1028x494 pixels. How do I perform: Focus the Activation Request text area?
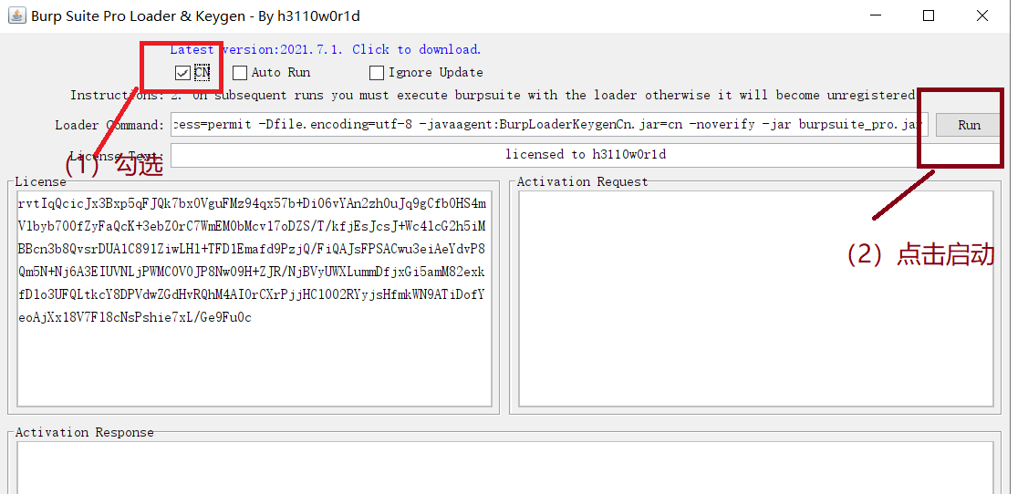756,298
